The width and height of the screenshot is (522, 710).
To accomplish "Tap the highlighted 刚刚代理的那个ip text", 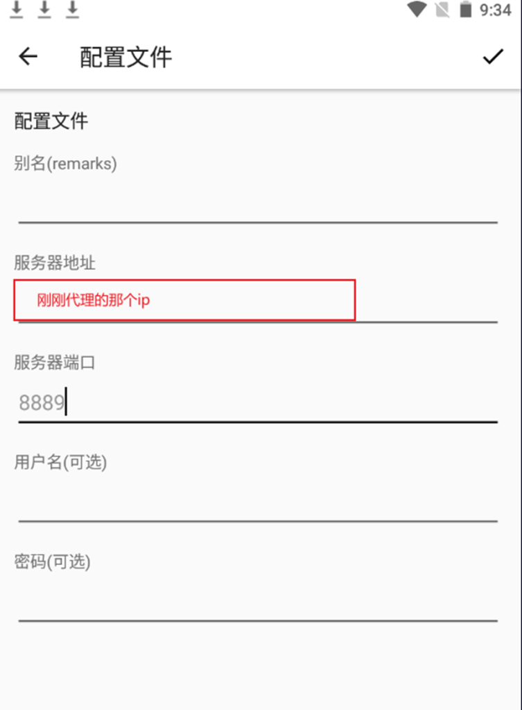I will click(x=94, y=300).
